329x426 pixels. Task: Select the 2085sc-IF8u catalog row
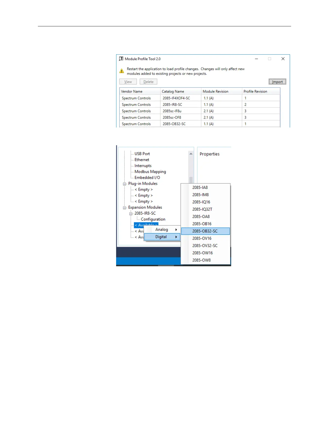coord(200,111)
